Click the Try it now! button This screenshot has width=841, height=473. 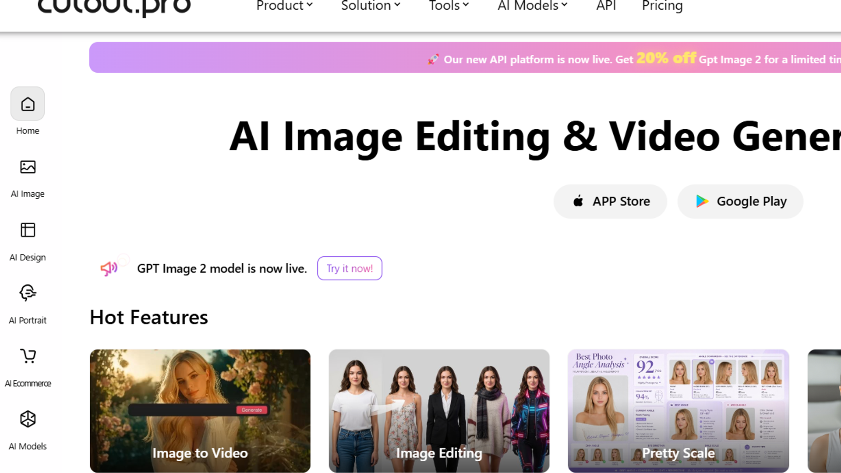350,268
